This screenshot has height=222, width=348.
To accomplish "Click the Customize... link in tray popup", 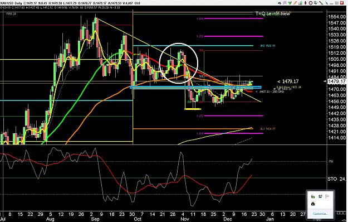I will click(x=320, y=214).
